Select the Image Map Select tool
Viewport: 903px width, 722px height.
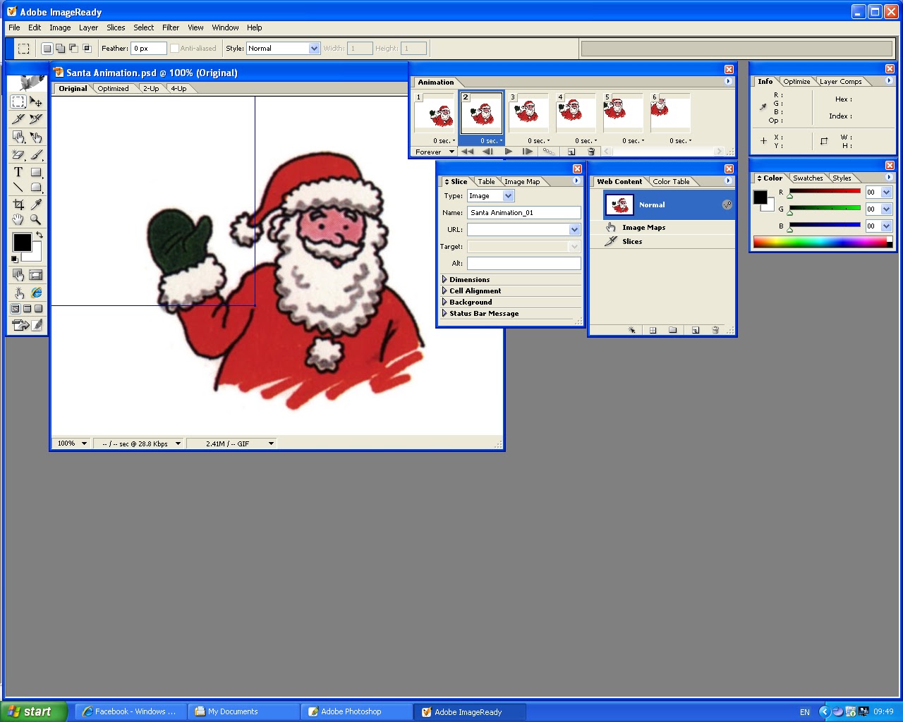(36, 137)
